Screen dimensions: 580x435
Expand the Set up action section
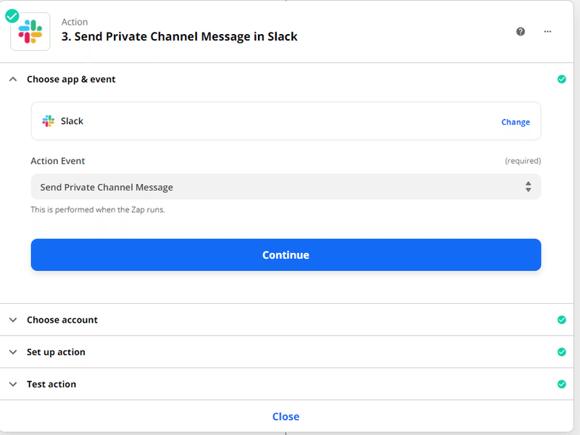point(13,352)
